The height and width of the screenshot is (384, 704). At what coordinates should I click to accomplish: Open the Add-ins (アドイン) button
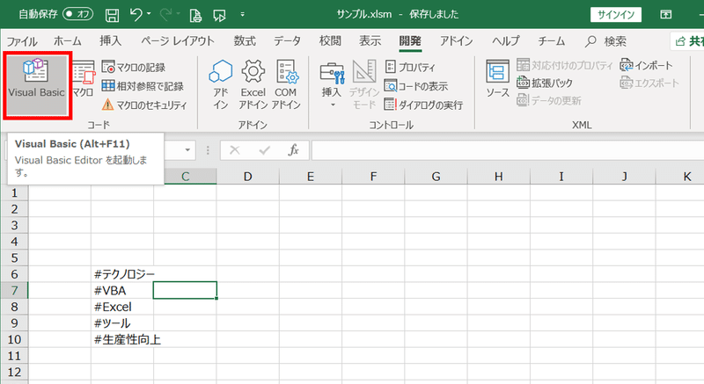coord(221,84)
